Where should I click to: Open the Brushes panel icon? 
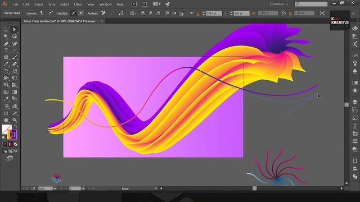click(355, 63)
